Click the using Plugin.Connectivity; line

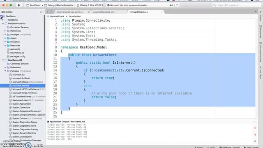85,21
